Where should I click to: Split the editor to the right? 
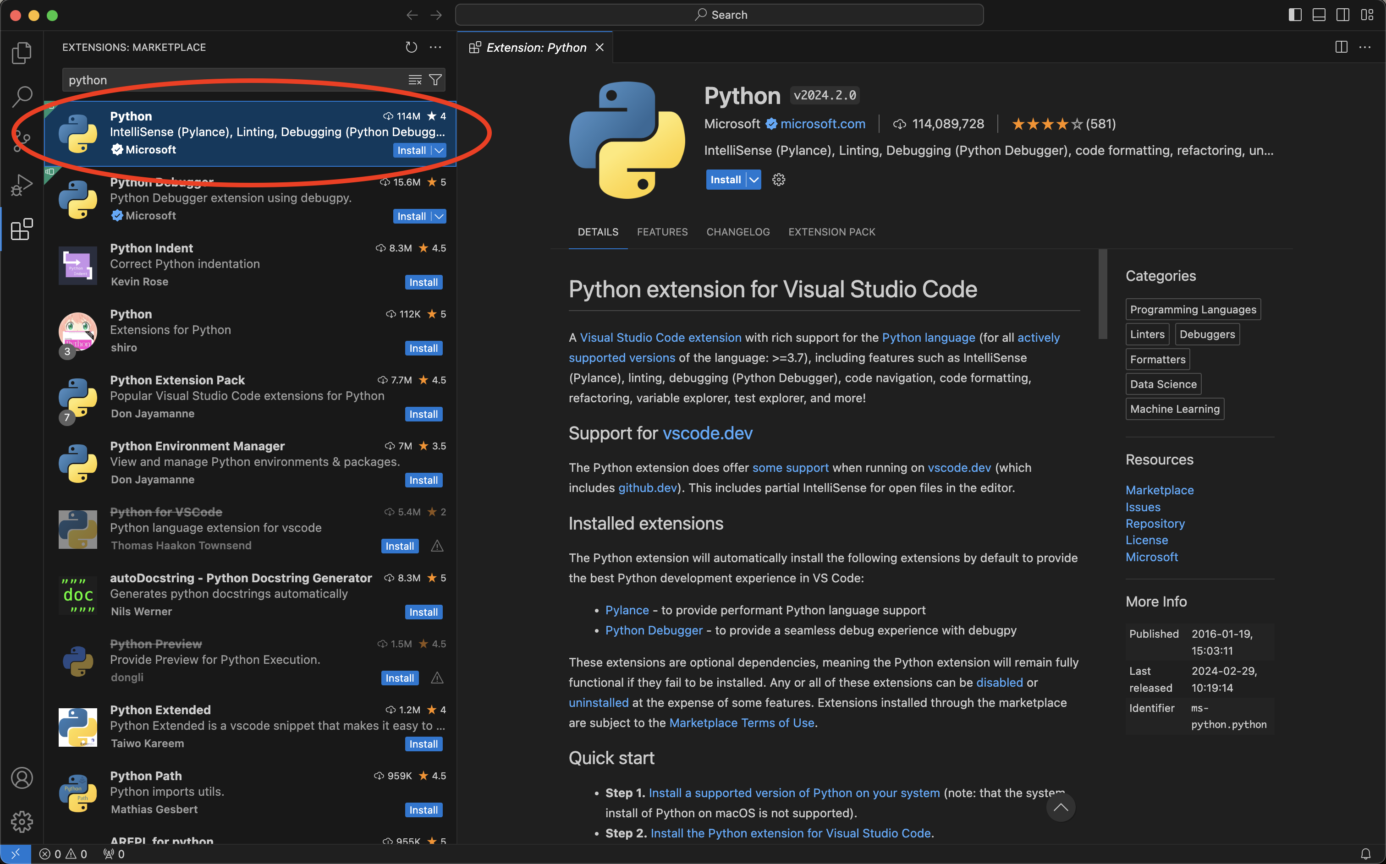click(x=1341, y=48)
